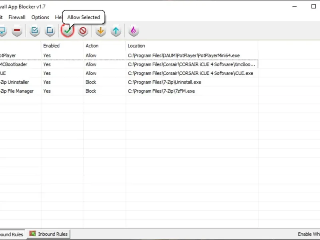
Task: Click Block action in the 7-Zip Uninstaller row
Action: tap(91, 82)
